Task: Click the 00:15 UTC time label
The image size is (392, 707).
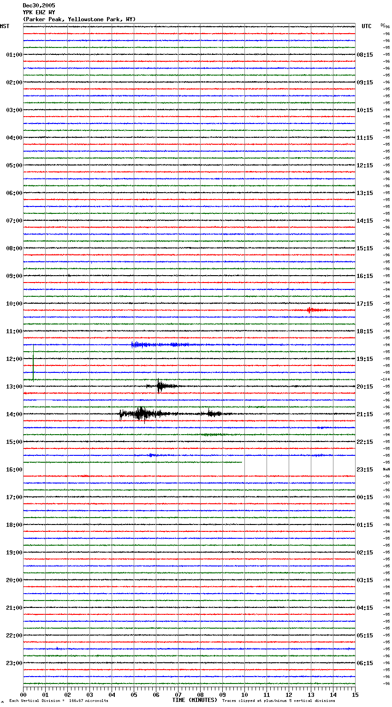Action: tap(365, 497)
